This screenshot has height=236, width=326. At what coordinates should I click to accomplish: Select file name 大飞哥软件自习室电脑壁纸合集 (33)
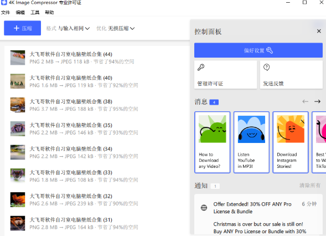click(x=71, y=172)
